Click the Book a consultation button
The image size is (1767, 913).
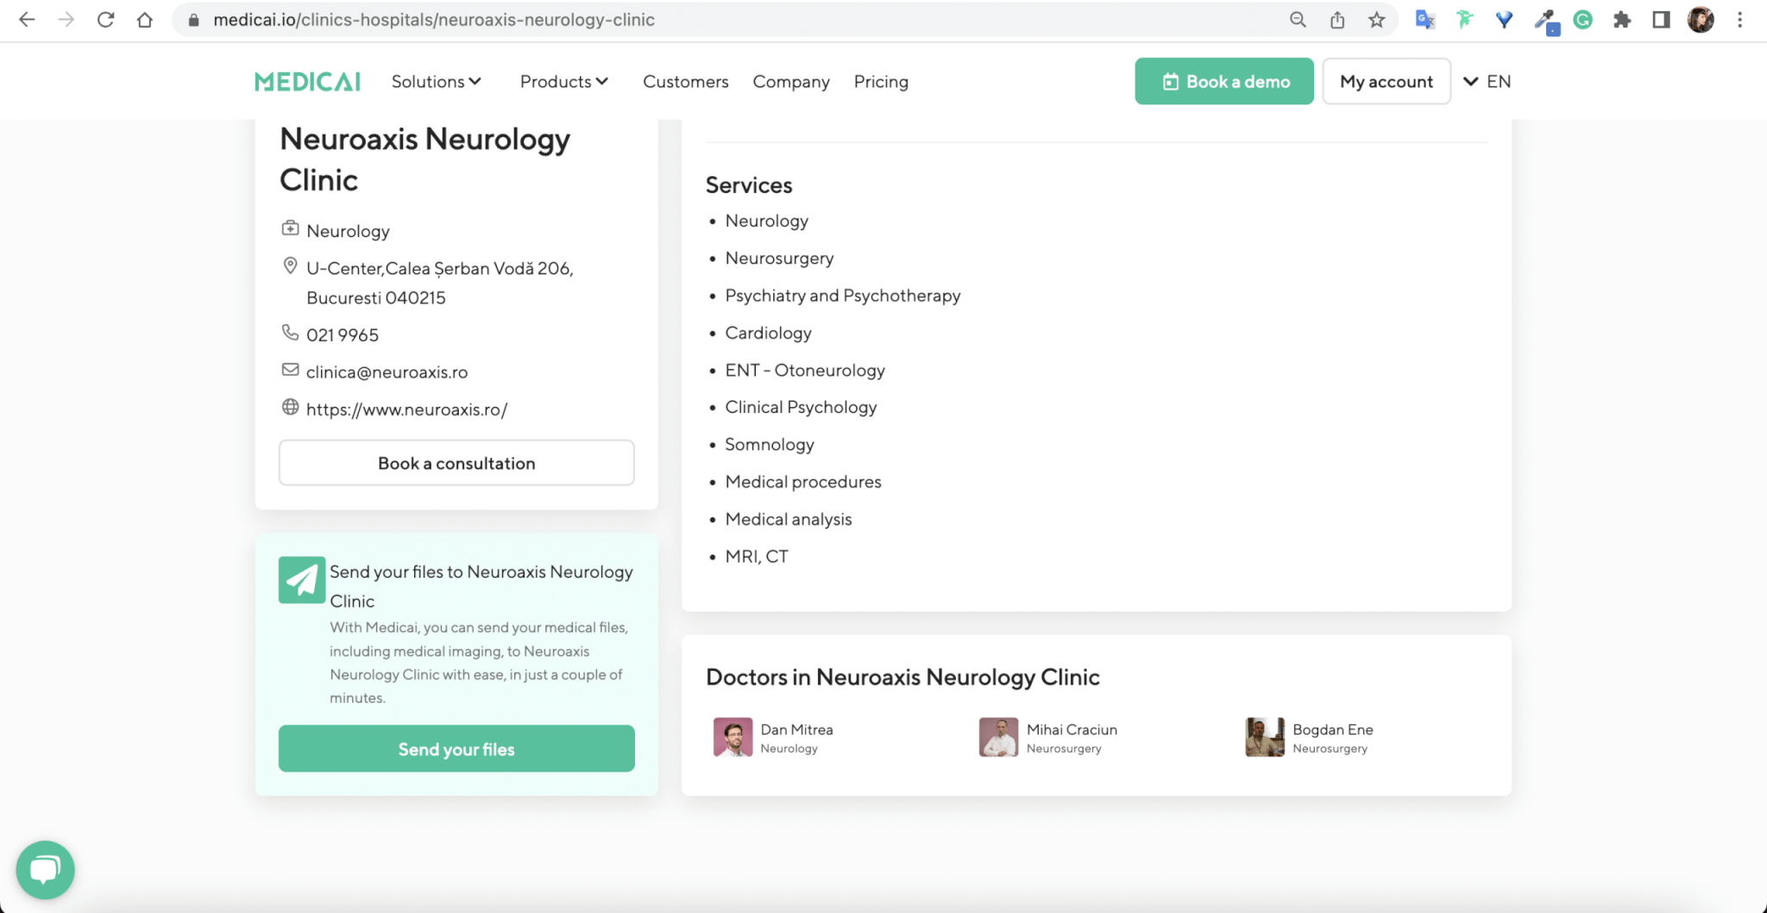coord(456,463)
